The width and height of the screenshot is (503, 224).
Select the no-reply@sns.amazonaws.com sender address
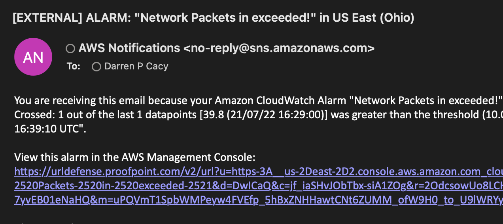click(x=279, y=48)
